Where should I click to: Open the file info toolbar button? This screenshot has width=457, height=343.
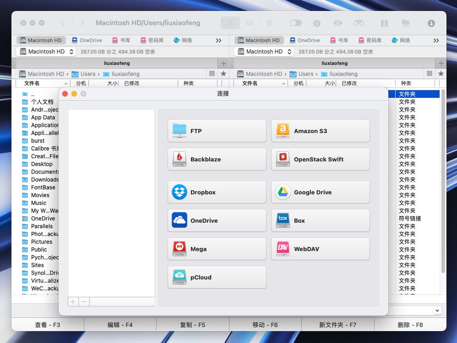point(317,23)
